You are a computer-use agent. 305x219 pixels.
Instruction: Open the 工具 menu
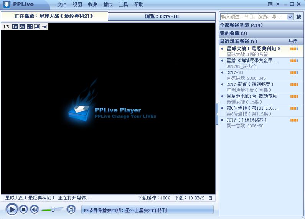coord(123,4)
